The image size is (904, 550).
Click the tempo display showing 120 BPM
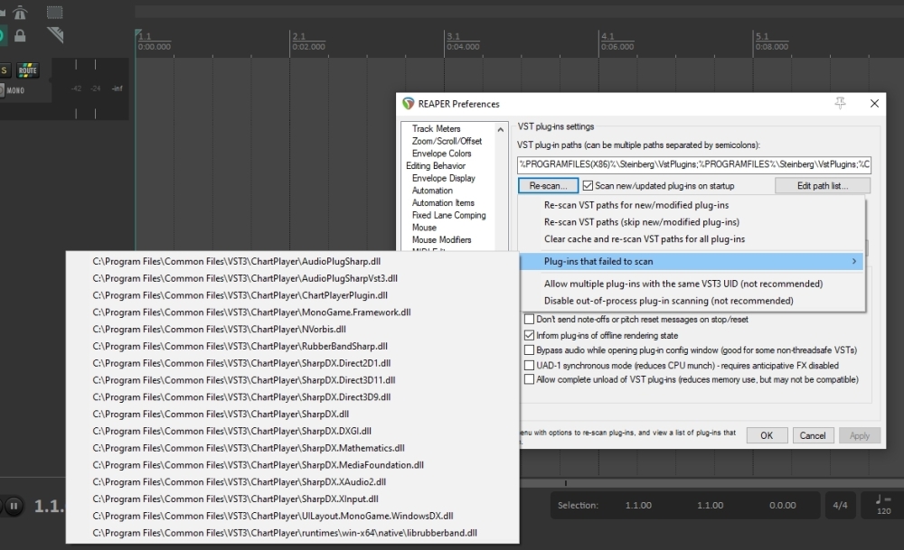coord(883,506)
